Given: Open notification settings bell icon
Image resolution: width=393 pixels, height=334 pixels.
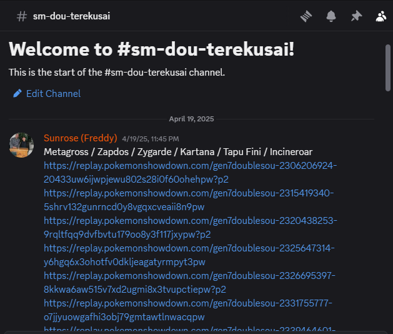Looking at the screenshot, I should (x=331, y=16).
